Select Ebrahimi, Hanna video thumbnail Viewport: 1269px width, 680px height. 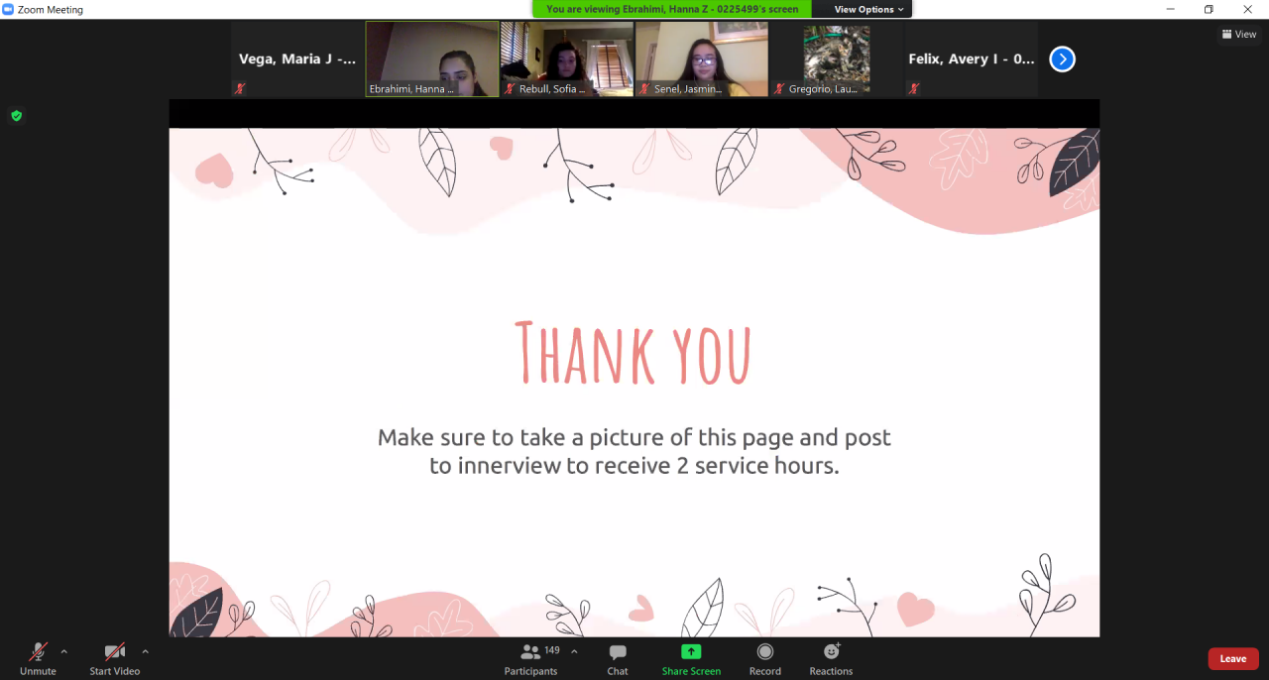[x=432, y=59]
